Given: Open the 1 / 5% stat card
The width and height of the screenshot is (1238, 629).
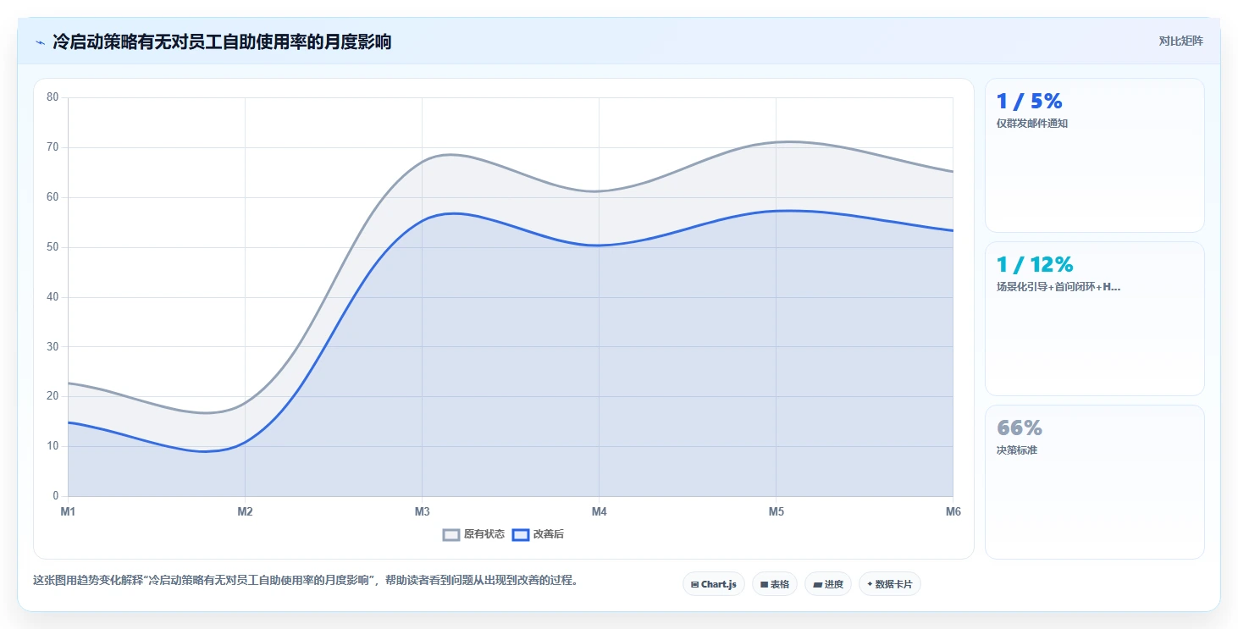Looking at the screenshot, I should click(1095, 155).
